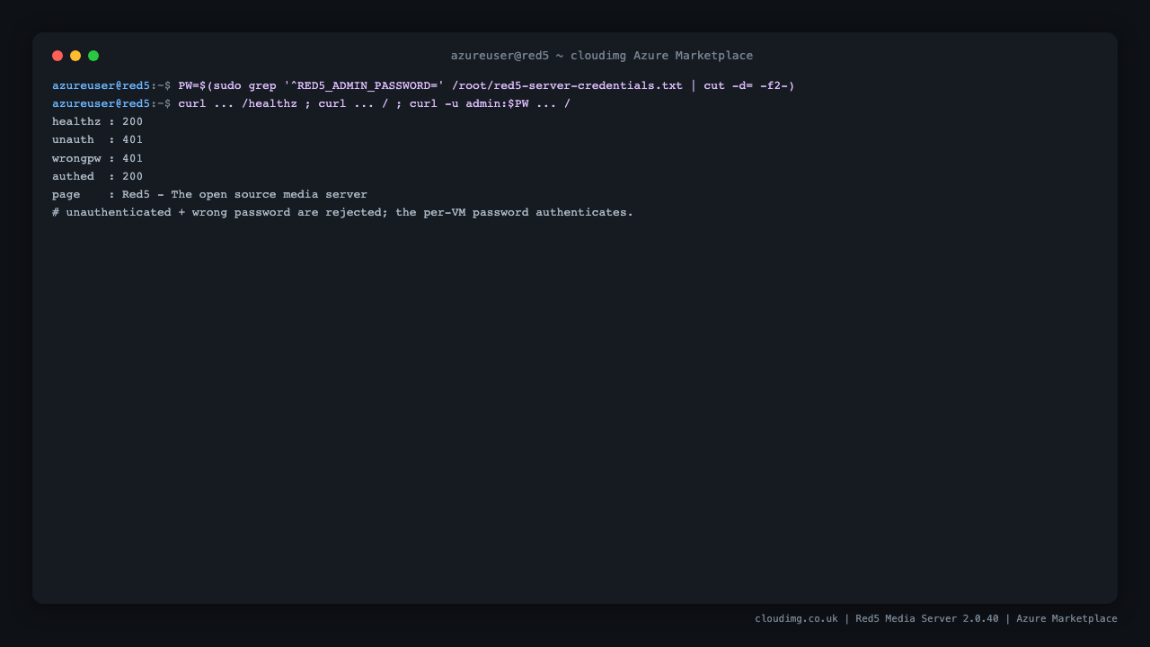Click the PW=$(sudo grep command line
Screen dimensions: 1150x647
click(x=423, y=85)
